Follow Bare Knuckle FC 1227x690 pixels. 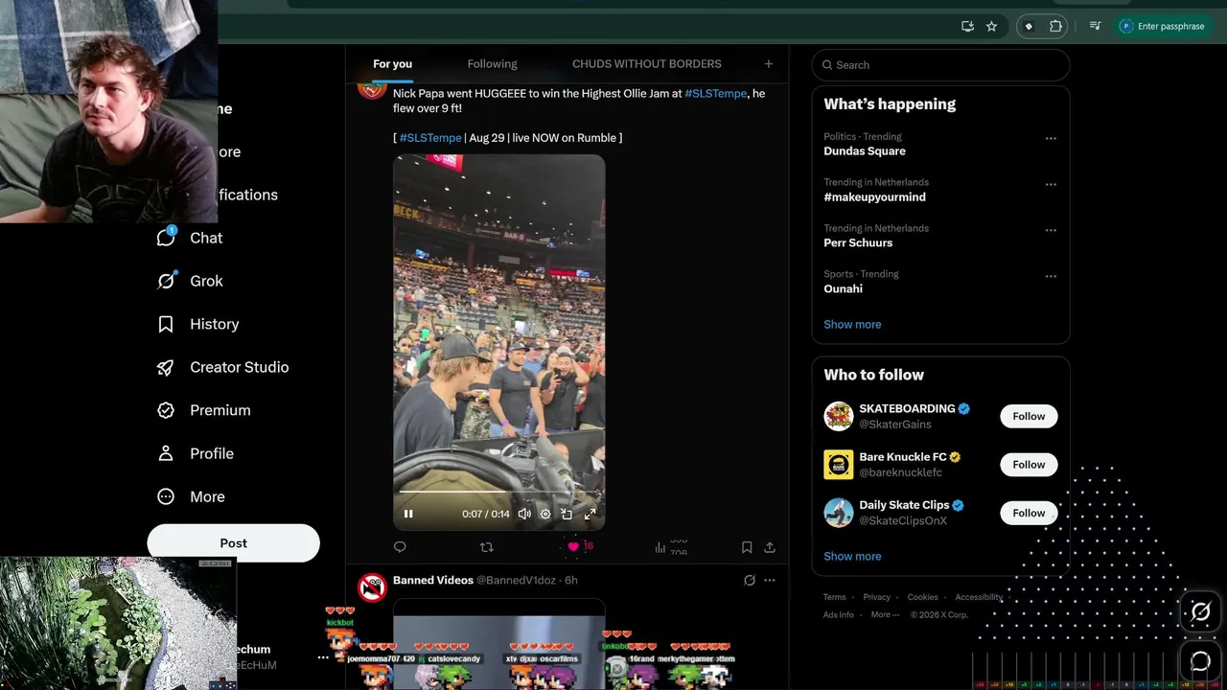click(x=1029, y=465)
